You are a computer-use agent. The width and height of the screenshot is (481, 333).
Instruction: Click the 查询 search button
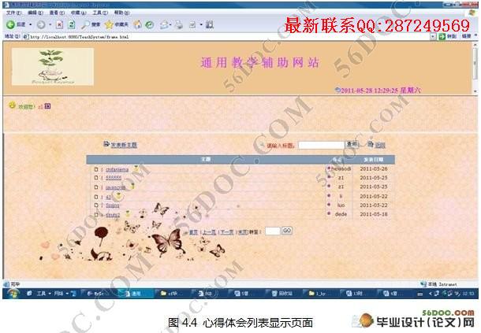(352, 144)
